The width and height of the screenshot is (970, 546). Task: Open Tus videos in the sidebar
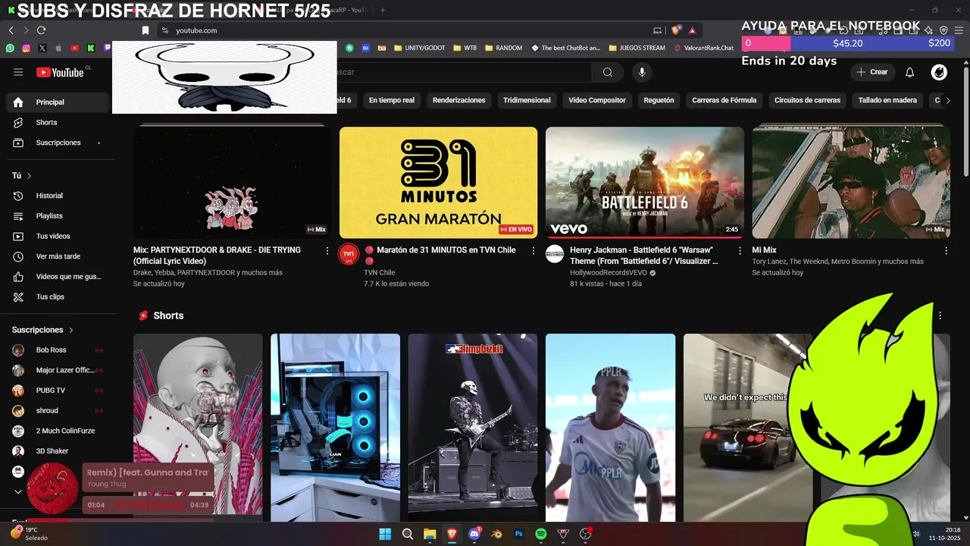58,236
